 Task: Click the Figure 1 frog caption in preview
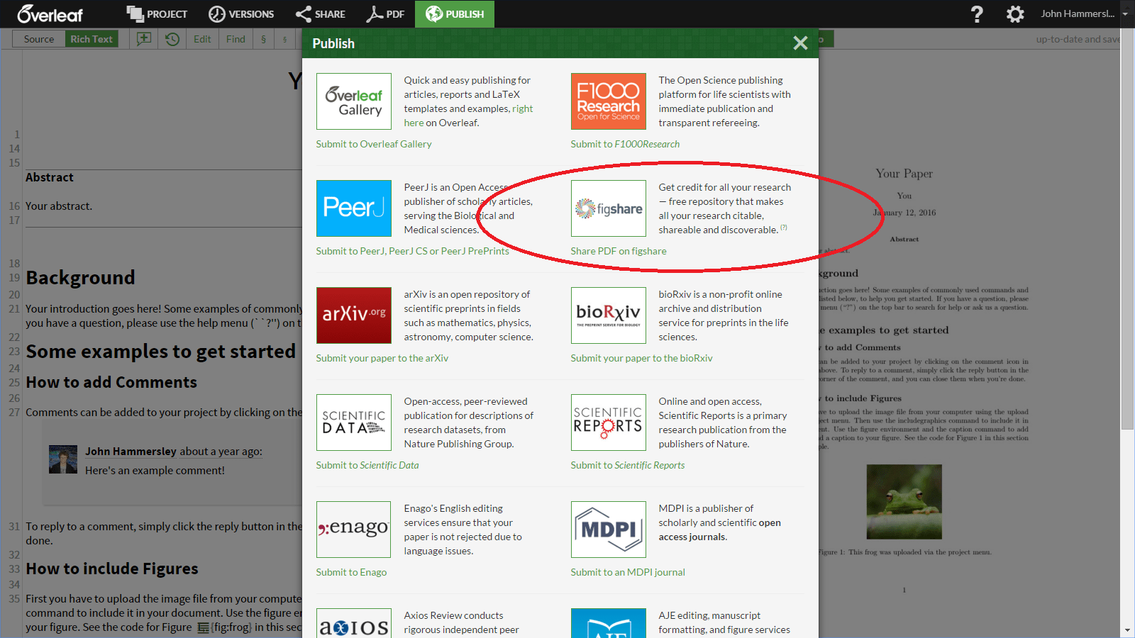[x=905, y=552]
